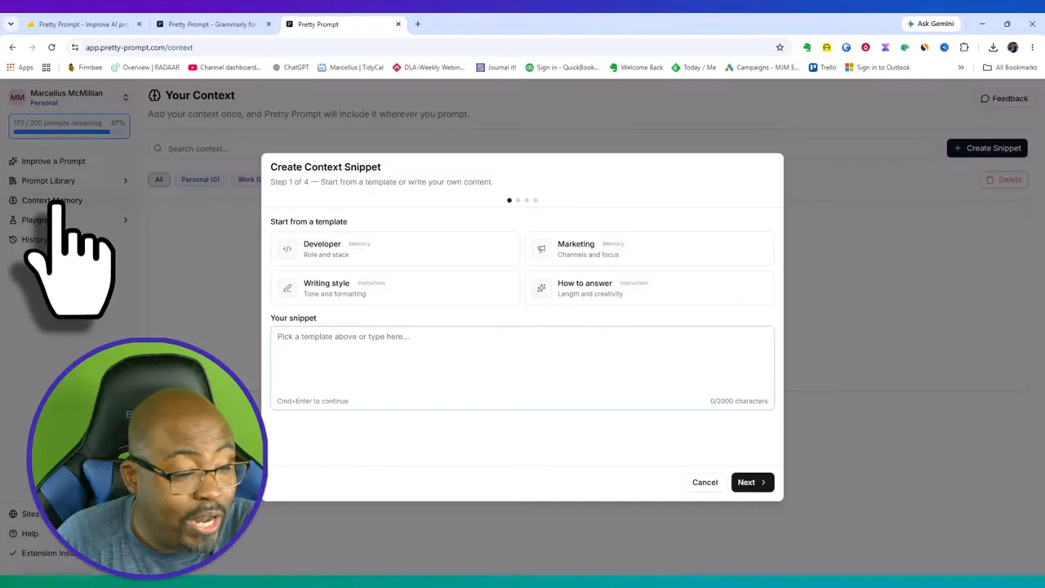
Task: Choose the How to answer template
Action: tap(649, 288)
